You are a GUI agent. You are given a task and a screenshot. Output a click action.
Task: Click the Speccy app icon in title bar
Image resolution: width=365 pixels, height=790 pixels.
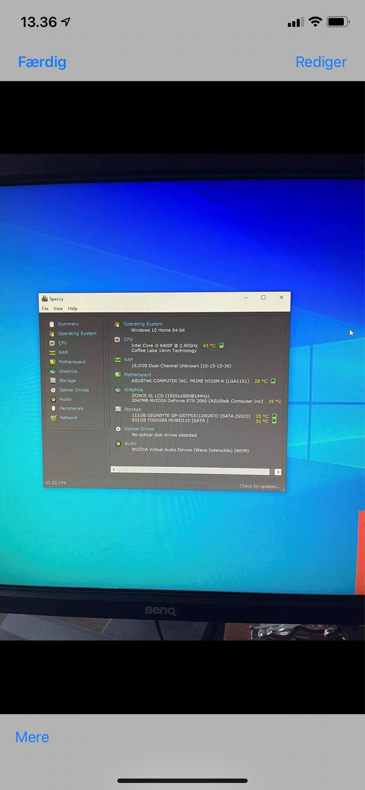45,299
